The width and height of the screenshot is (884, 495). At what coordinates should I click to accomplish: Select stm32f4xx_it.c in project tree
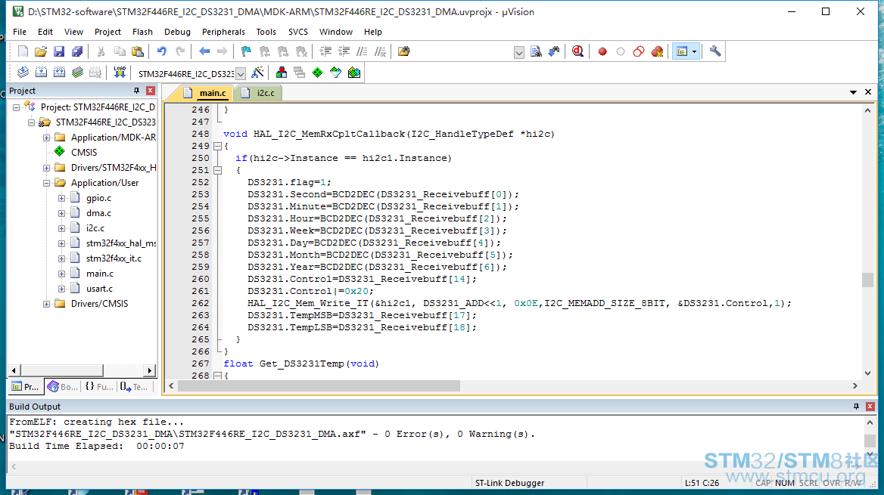click(x=114, y=258)
